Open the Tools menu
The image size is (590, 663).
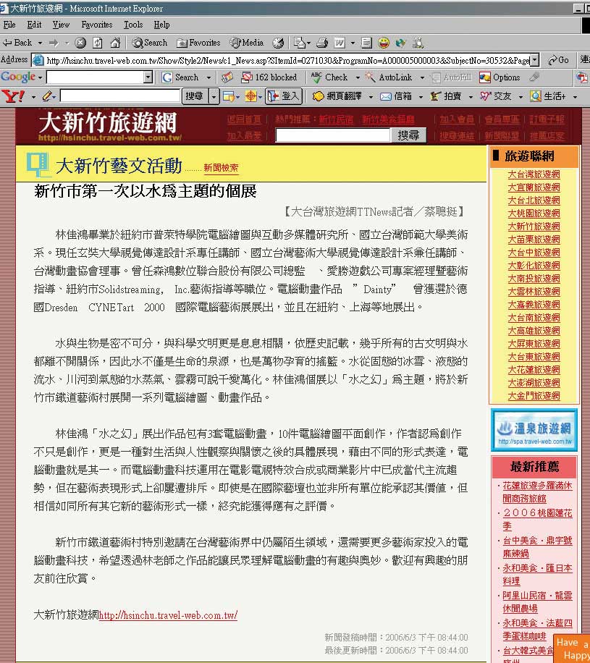click(x=133, y=25)
